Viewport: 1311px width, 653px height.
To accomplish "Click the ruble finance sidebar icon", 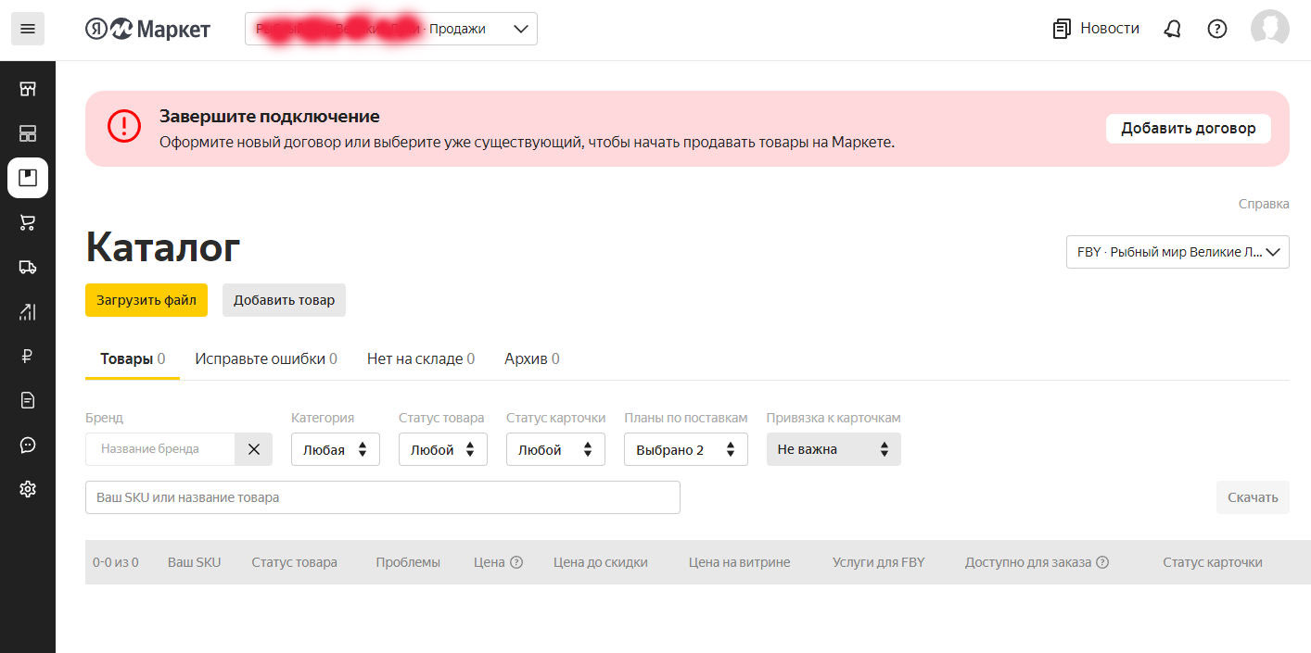I will pos(28,356).
